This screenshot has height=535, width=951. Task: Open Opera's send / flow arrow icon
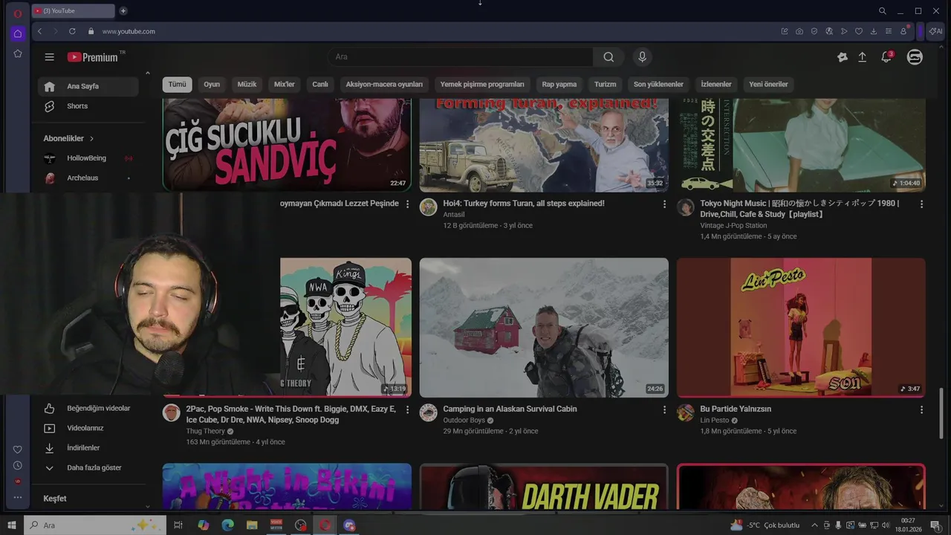[x=843, y=31]
